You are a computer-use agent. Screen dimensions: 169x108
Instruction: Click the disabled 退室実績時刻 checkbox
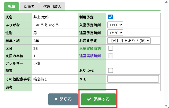(x=111, y=56)
